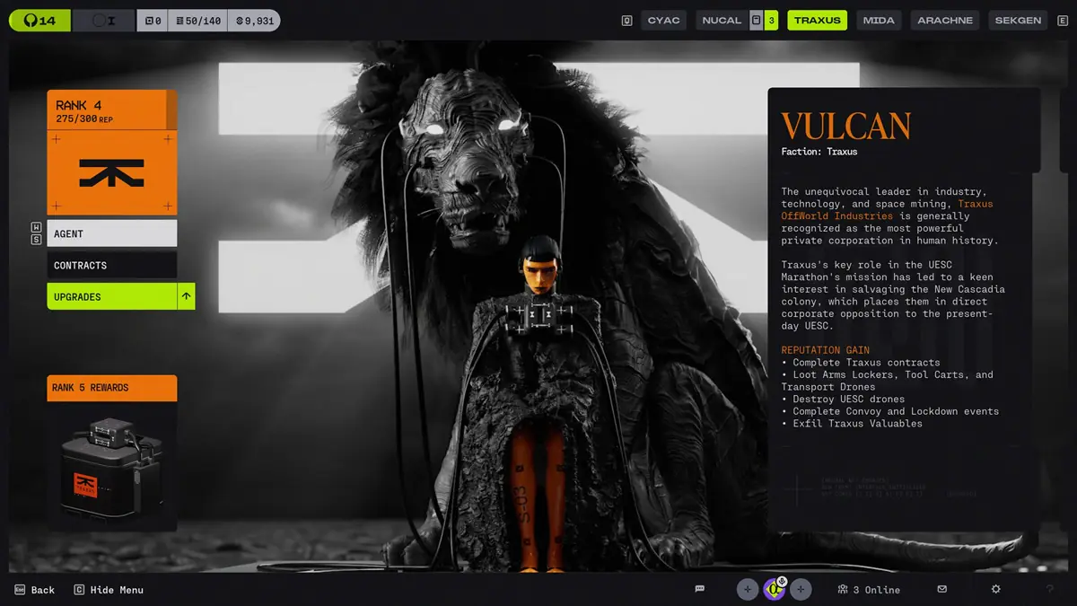
Task: Open the 3 Online friends list
Action: pyautogui.click(x=869, y=590)
